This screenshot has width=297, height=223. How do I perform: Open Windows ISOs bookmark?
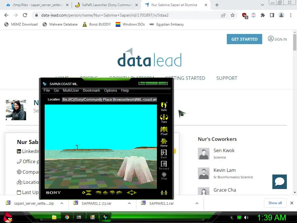tap(130, 24)
